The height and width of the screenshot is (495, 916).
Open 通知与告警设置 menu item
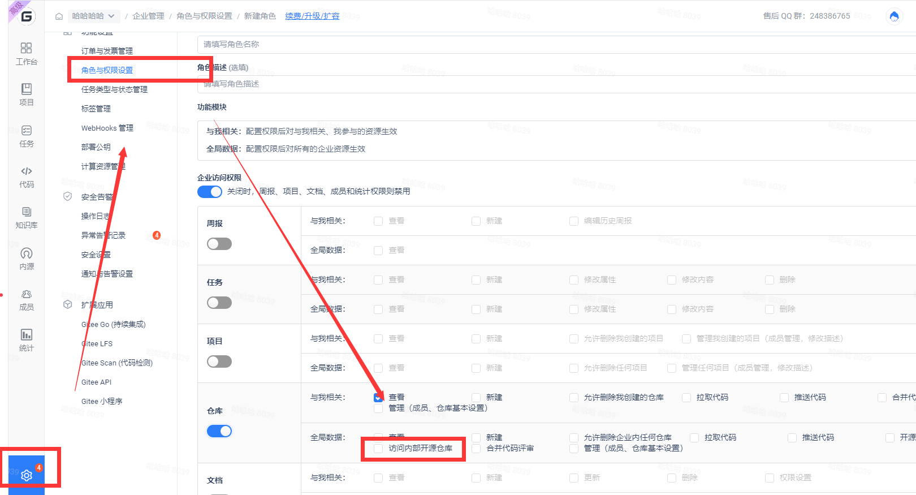107,274
